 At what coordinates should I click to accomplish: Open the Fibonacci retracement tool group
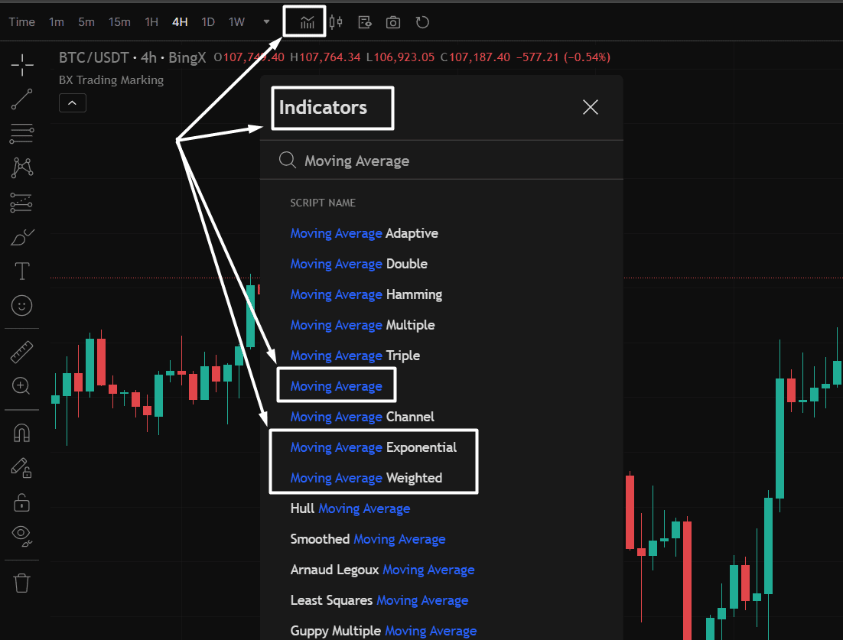22,134
